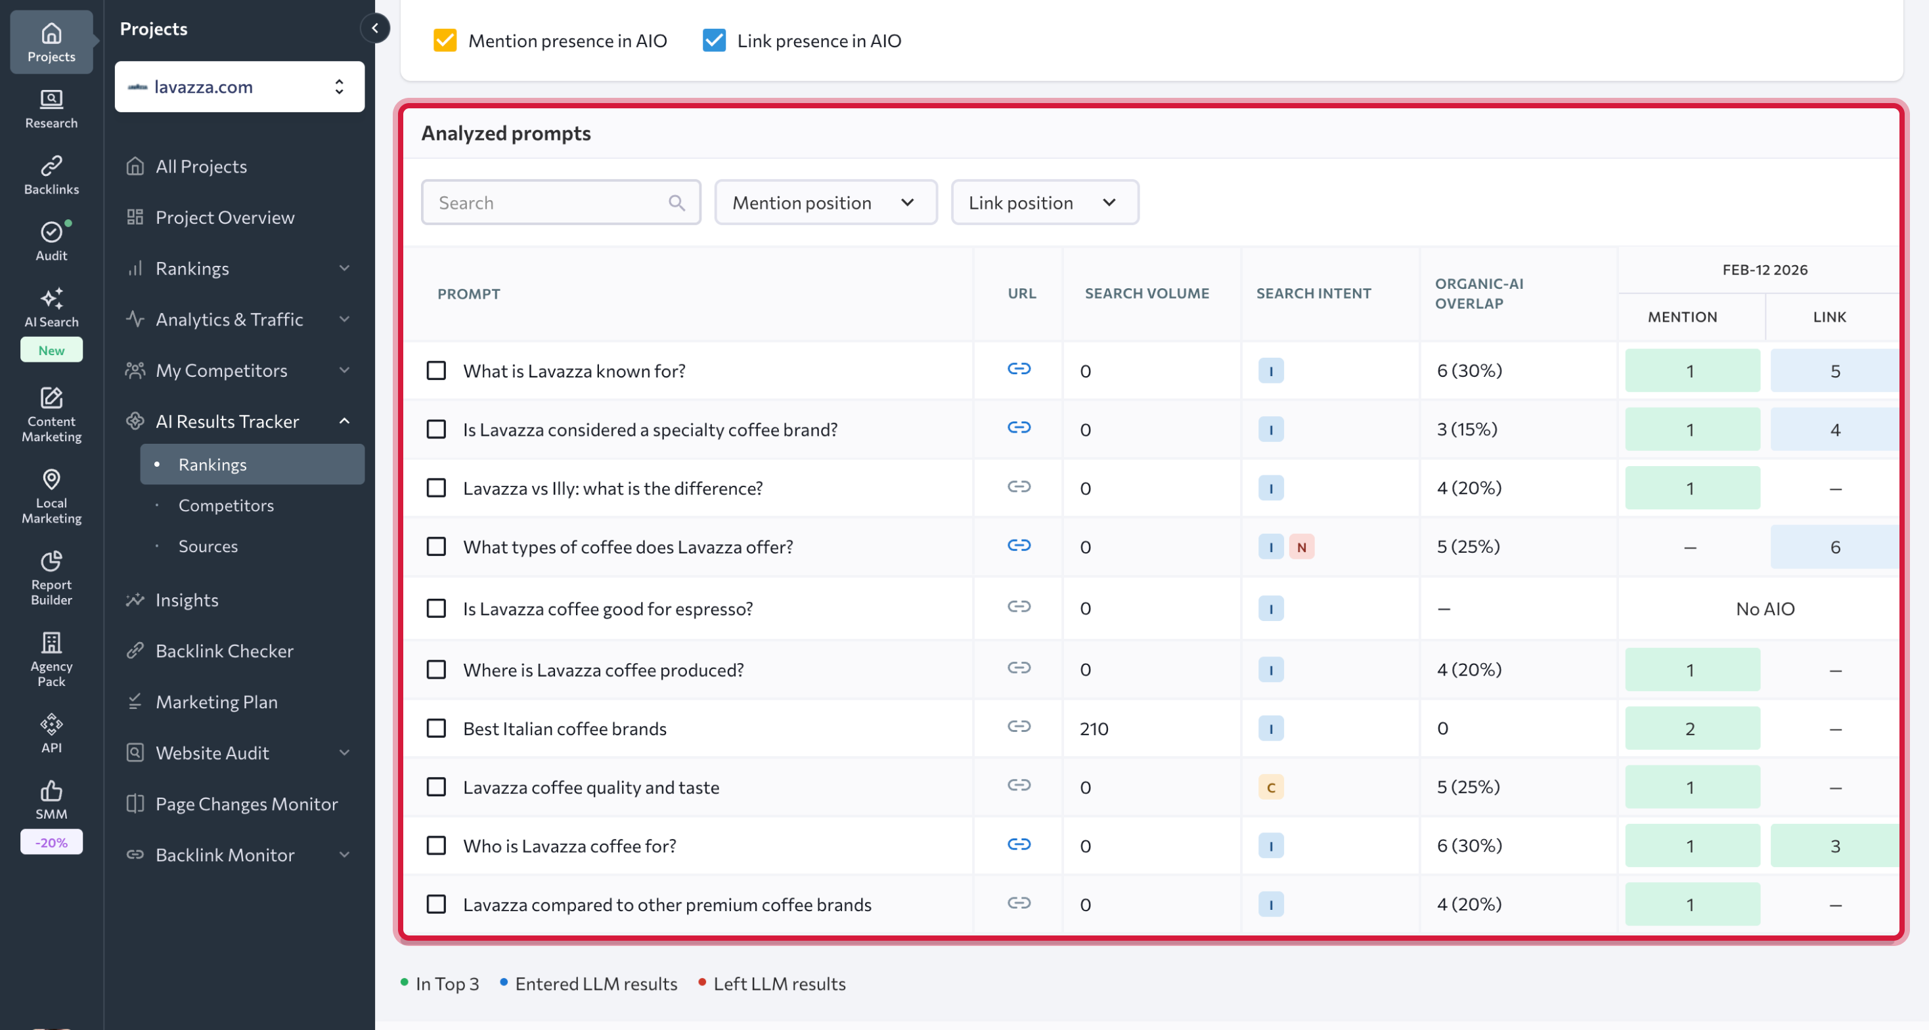The width and height of the screenshot is (1929, 1030).
Task: Open Content Marketing section
Action: coord(51,414)
